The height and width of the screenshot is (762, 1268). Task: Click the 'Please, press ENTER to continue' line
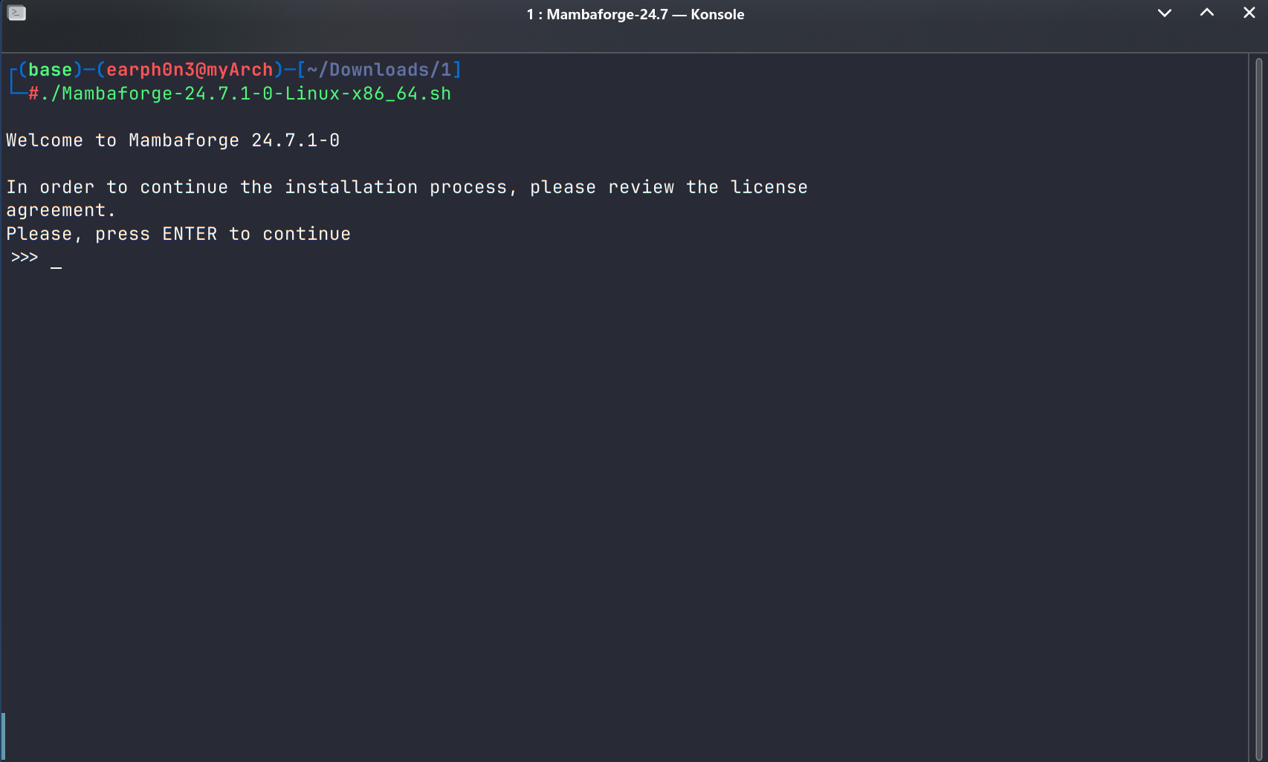tap(178, 234)
